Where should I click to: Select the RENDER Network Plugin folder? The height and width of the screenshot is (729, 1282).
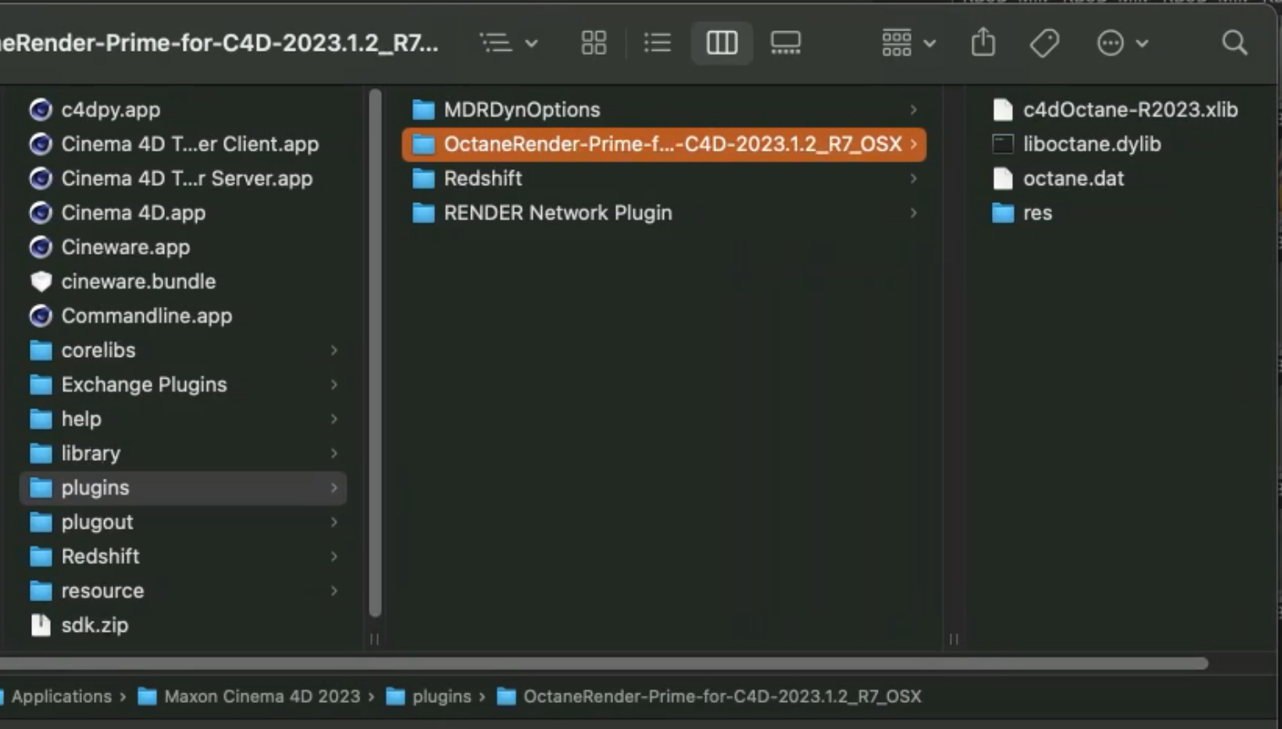pos(664,212)
